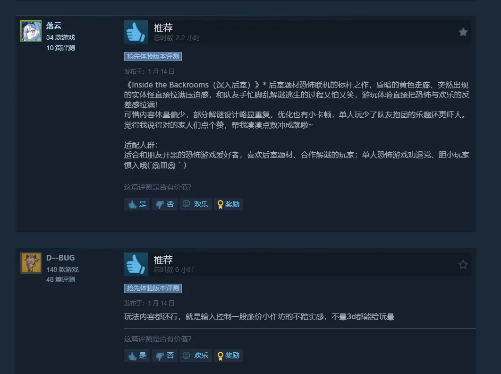Give 奖励 award to 落云's review
Viewport: 501px width, 374px height.
229,204
